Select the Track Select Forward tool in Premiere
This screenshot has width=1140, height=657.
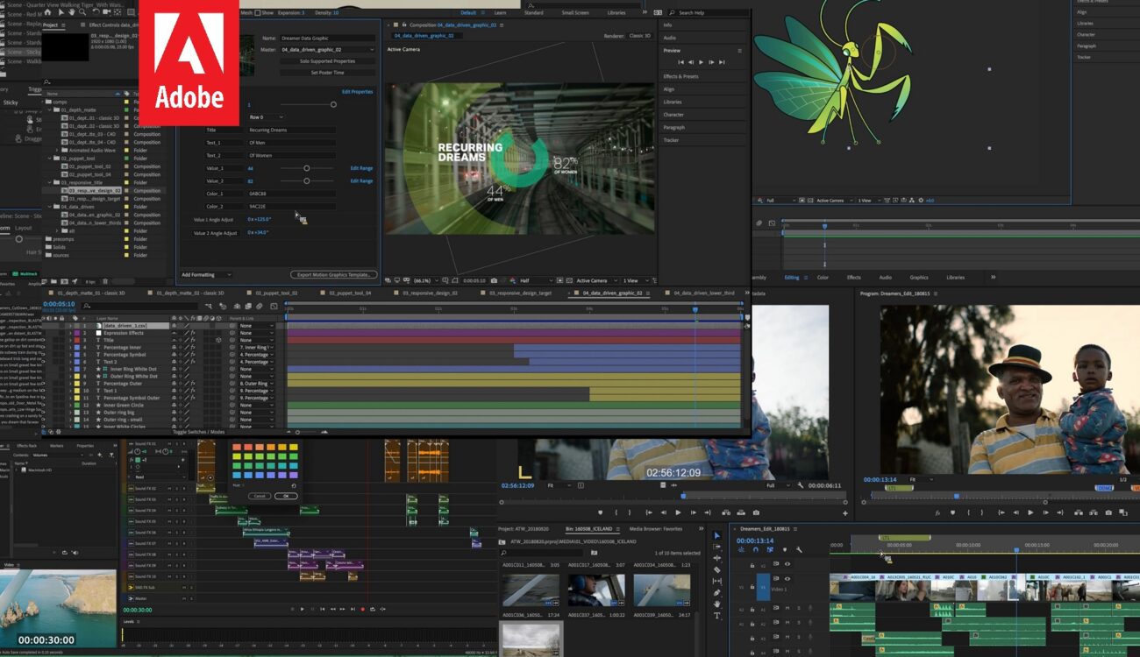[x=716, y=547]
